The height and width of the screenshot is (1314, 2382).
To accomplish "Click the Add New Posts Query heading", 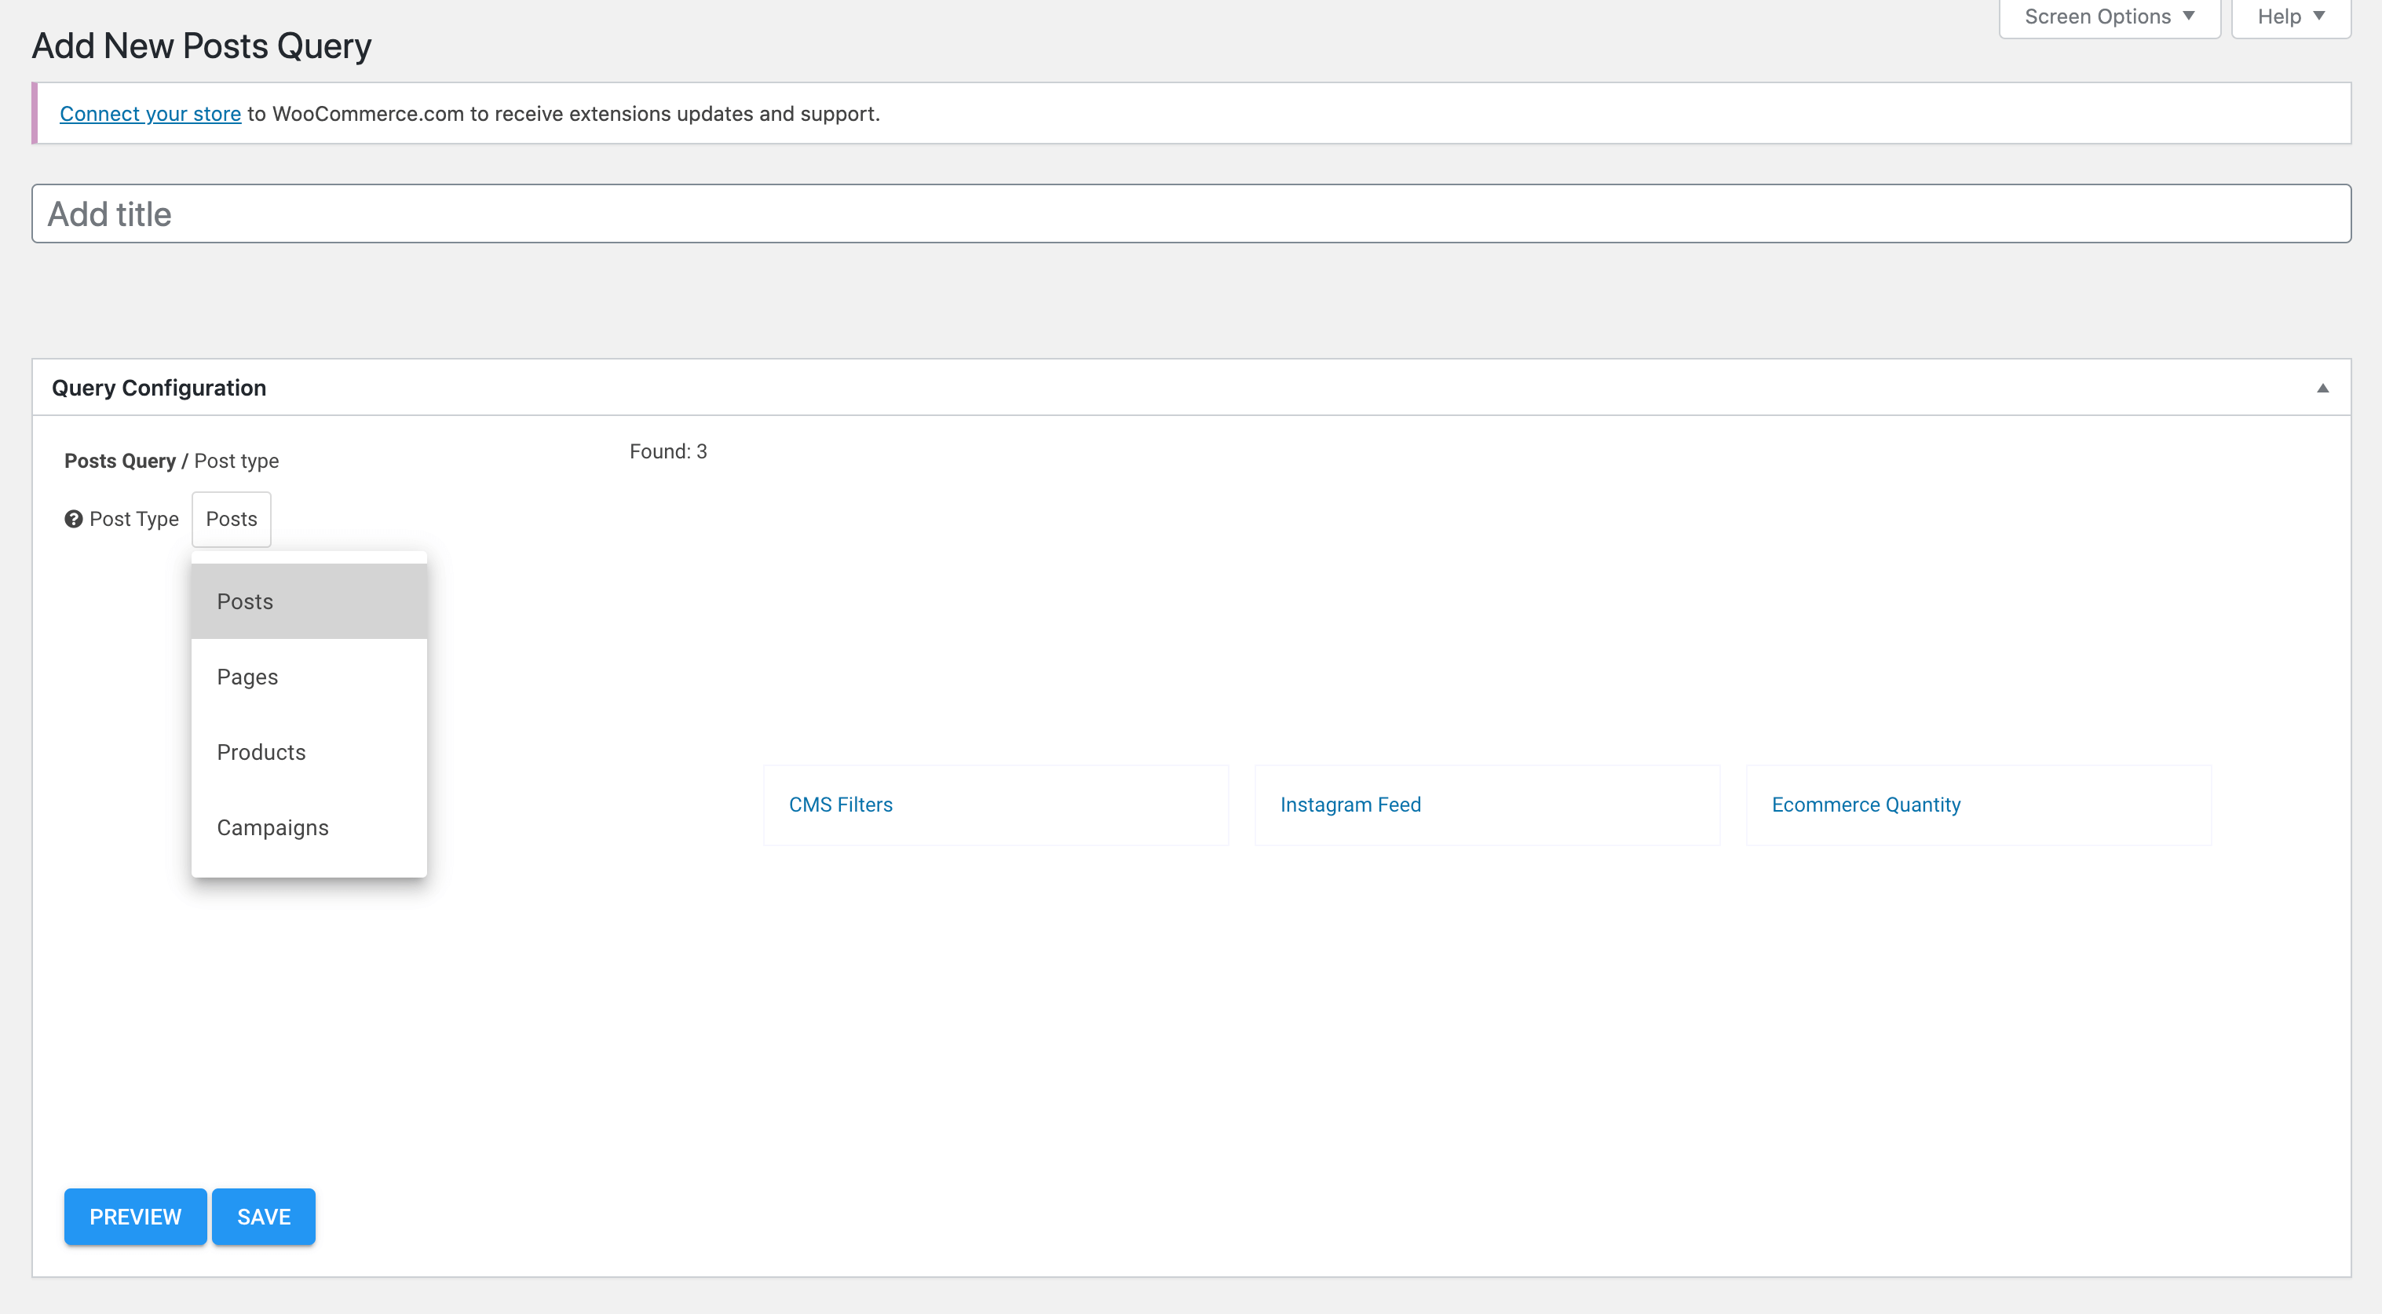I will [202, 46].
